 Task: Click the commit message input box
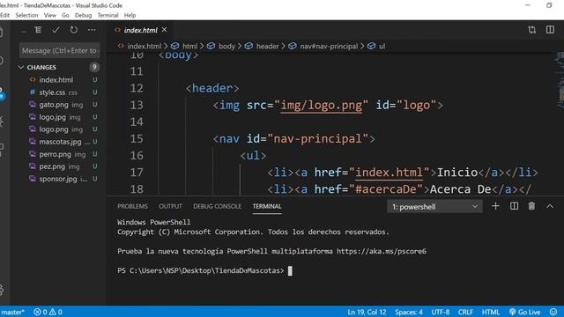click(59, 51)
